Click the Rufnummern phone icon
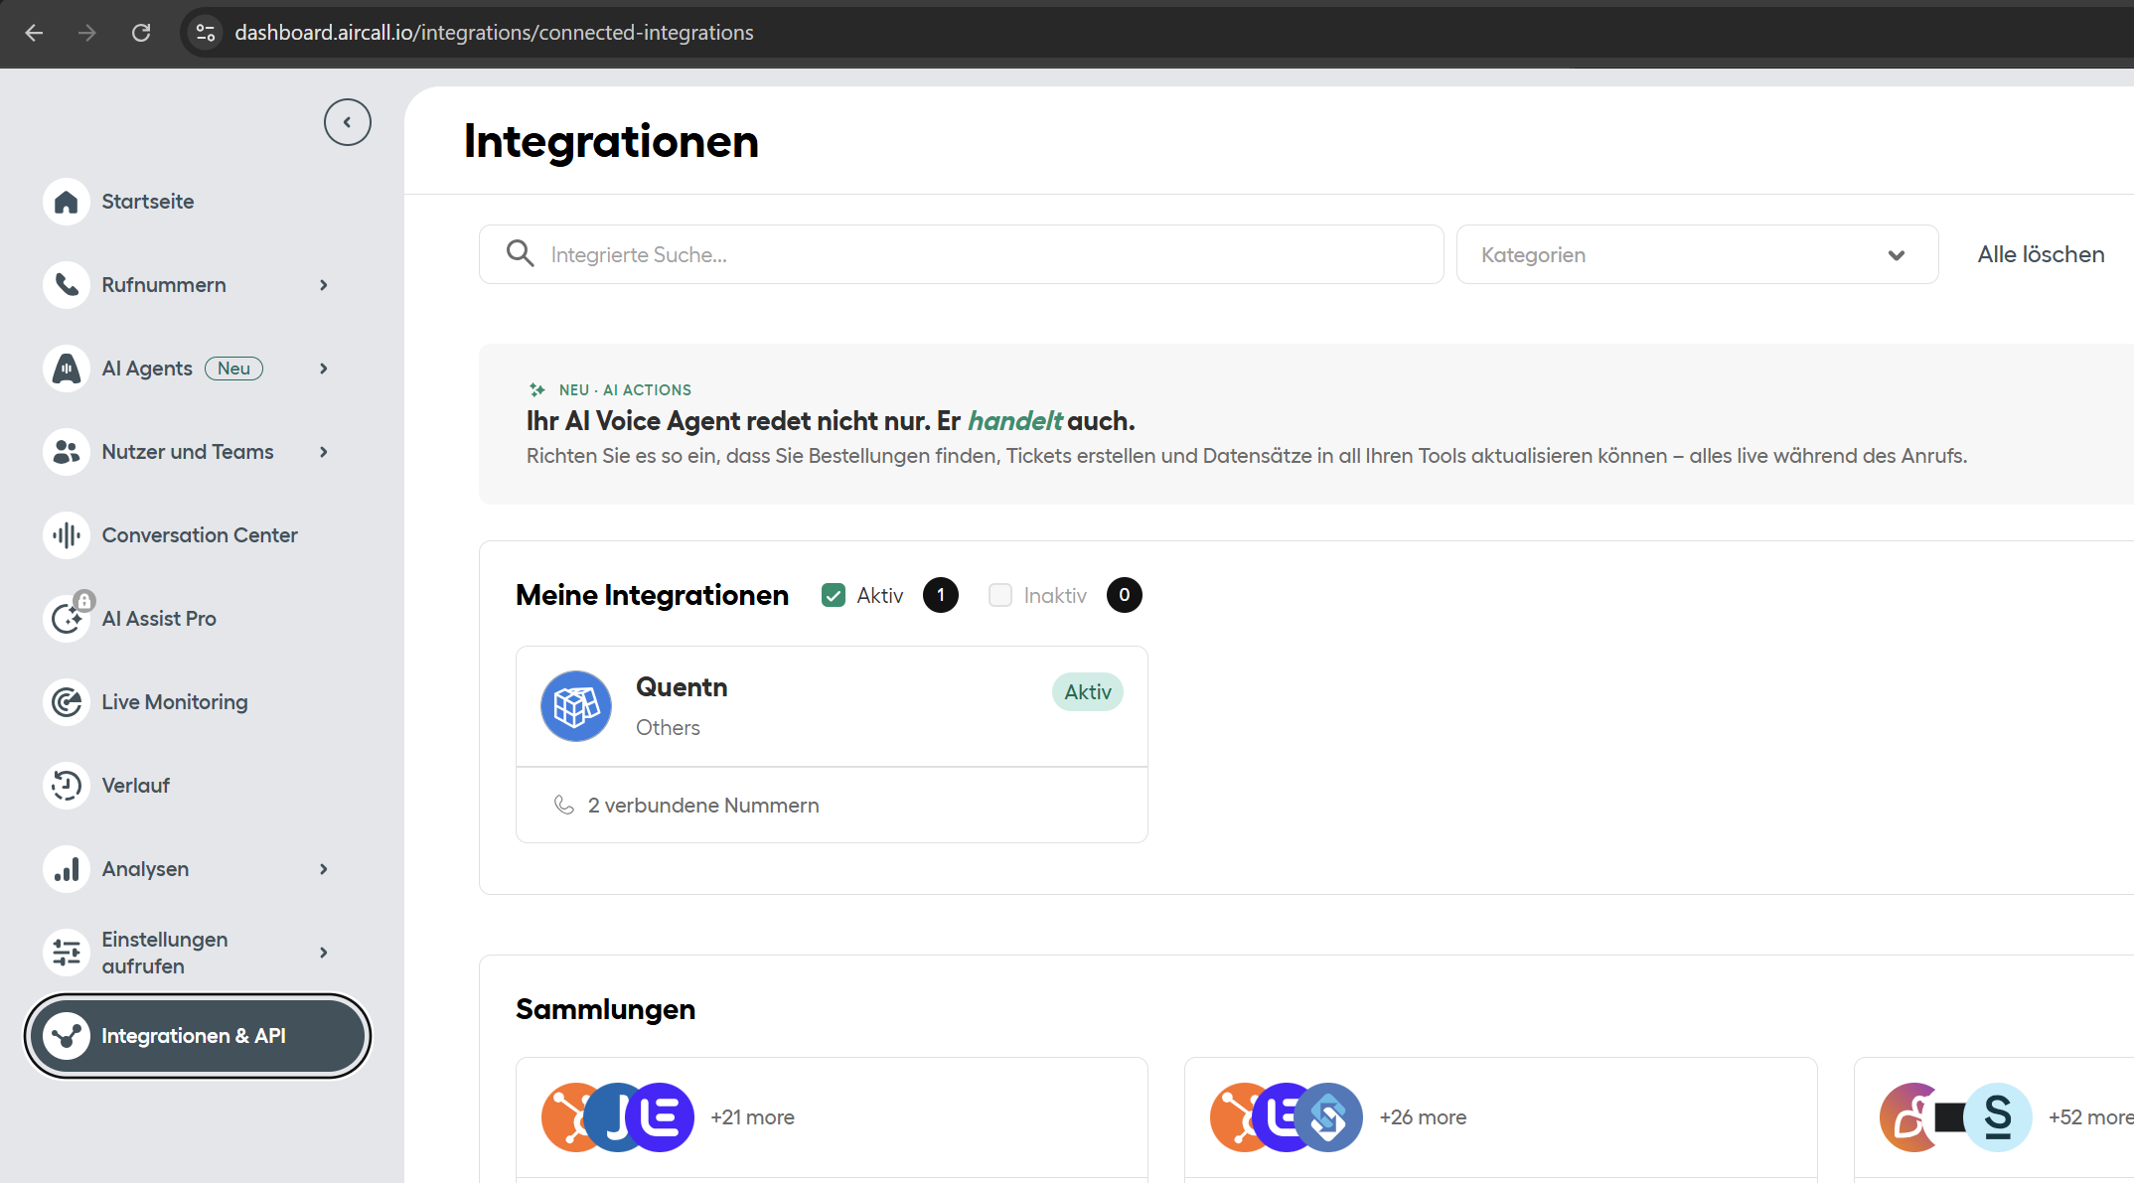Image resolution: width=2134 pixels, height=1183 pixels. point(67,285)
